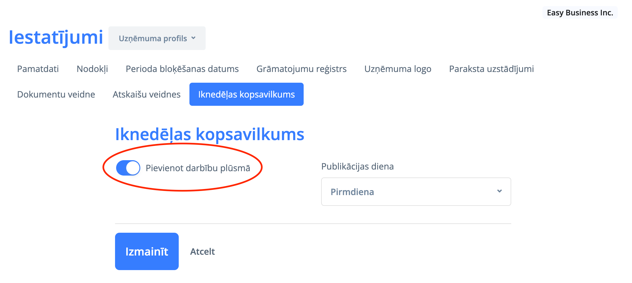The width and height of the screenshot is (632, 283).
Task: Switch to the Pamatdati tab
Action: [38, 69]
